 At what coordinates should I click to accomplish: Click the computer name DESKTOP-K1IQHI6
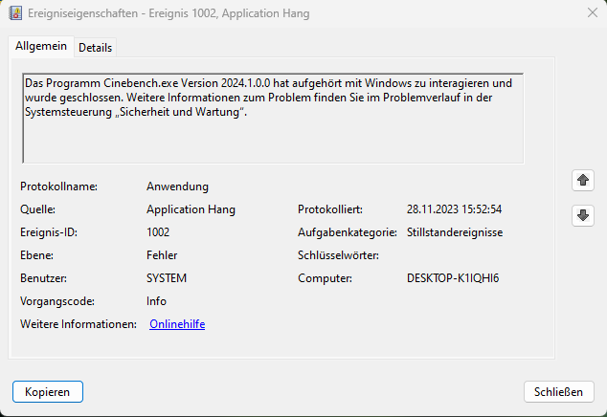pyautogui.click(x=453, y=278)
